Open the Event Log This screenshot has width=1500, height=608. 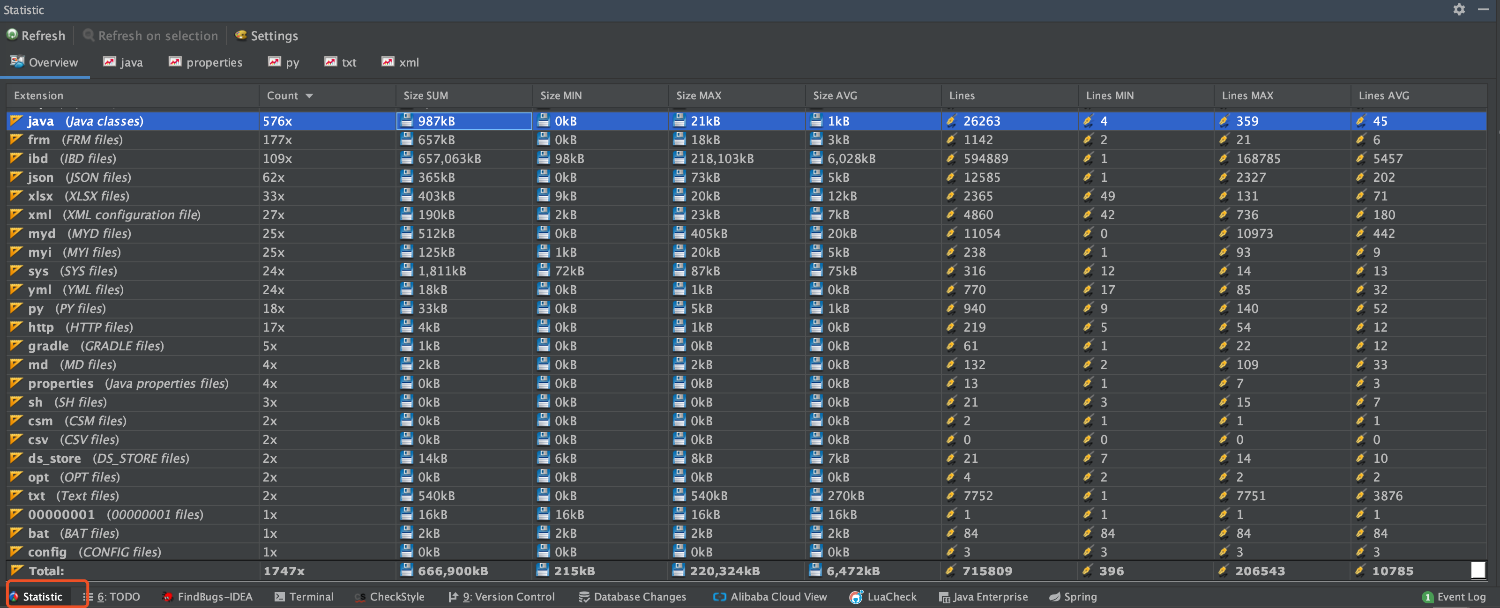click(x=1454, y=596)
